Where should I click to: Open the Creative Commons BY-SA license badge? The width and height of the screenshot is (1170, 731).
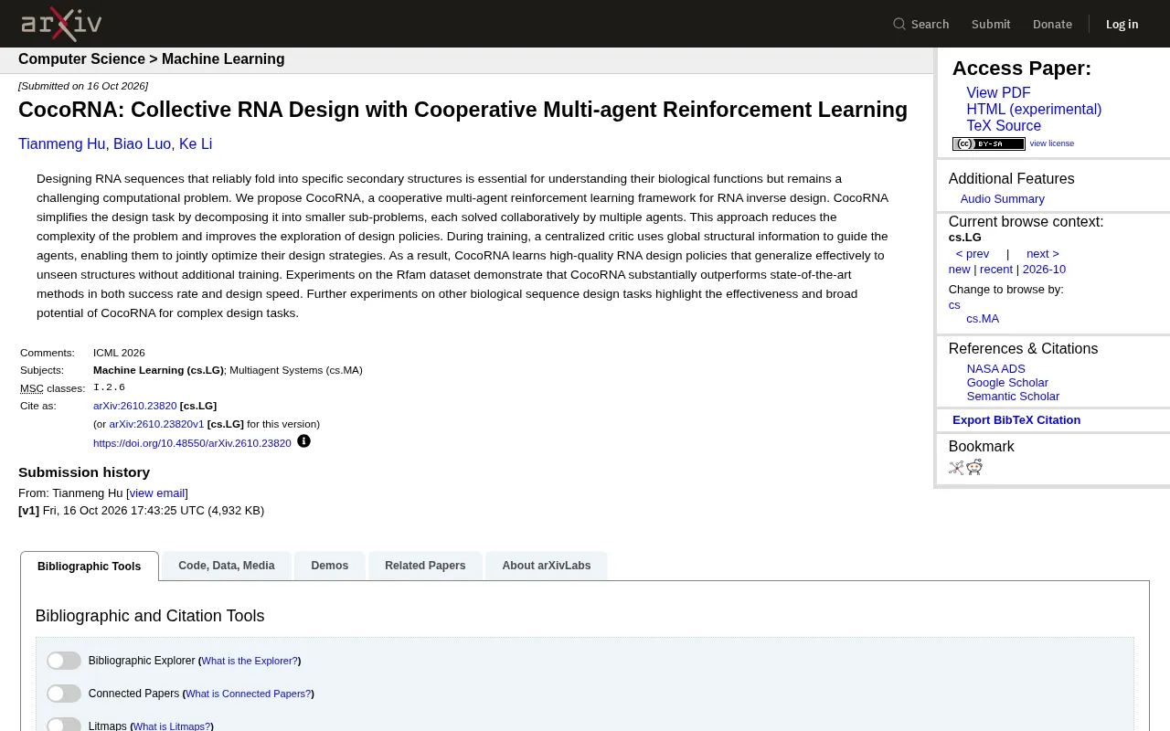coord(988,143)
